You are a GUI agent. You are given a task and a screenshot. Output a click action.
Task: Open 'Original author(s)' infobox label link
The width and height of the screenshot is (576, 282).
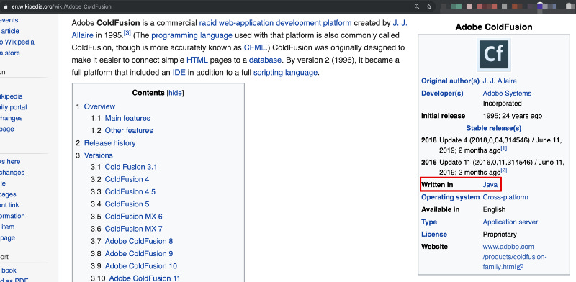point(450,81)
